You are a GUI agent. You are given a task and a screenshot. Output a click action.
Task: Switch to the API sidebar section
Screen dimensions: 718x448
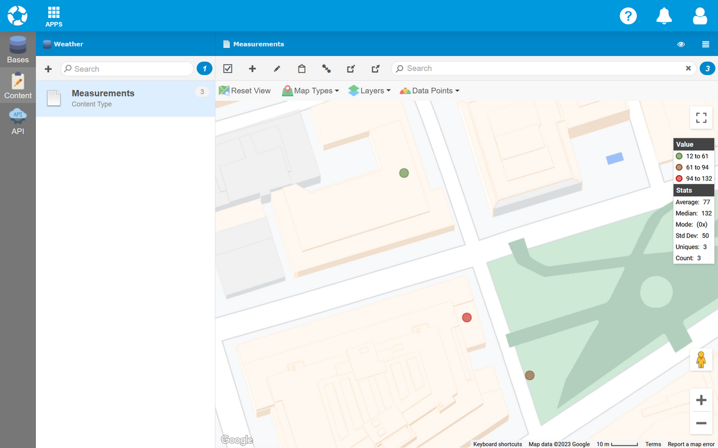coord(18,122)
